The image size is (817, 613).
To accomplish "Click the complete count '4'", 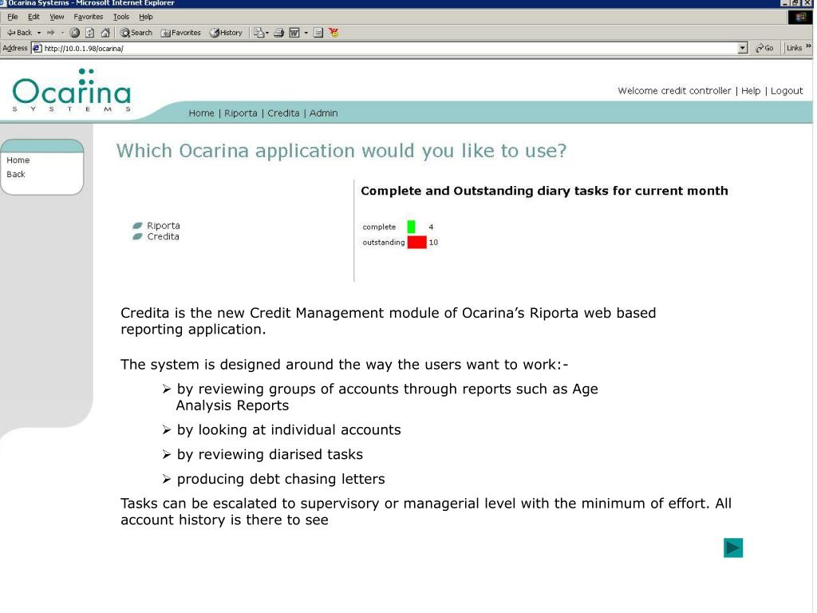I will pyautogui.click(x=431, y=227).
